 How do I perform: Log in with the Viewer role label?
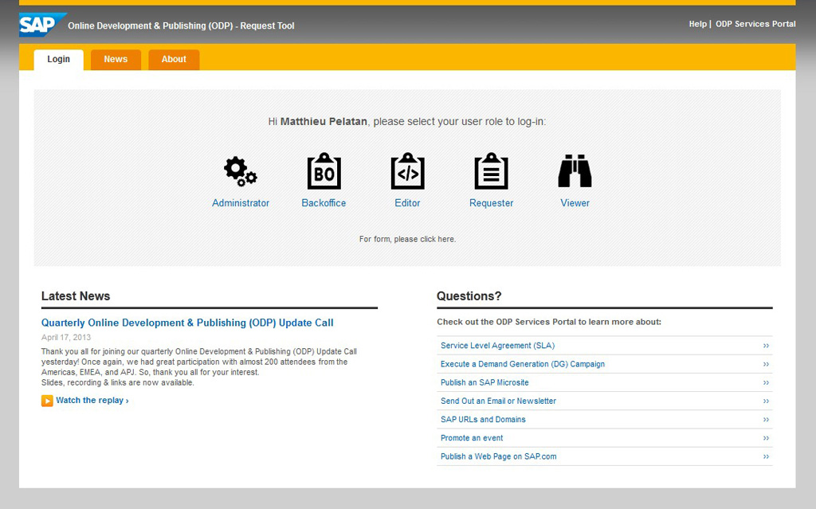pos(575,203)
